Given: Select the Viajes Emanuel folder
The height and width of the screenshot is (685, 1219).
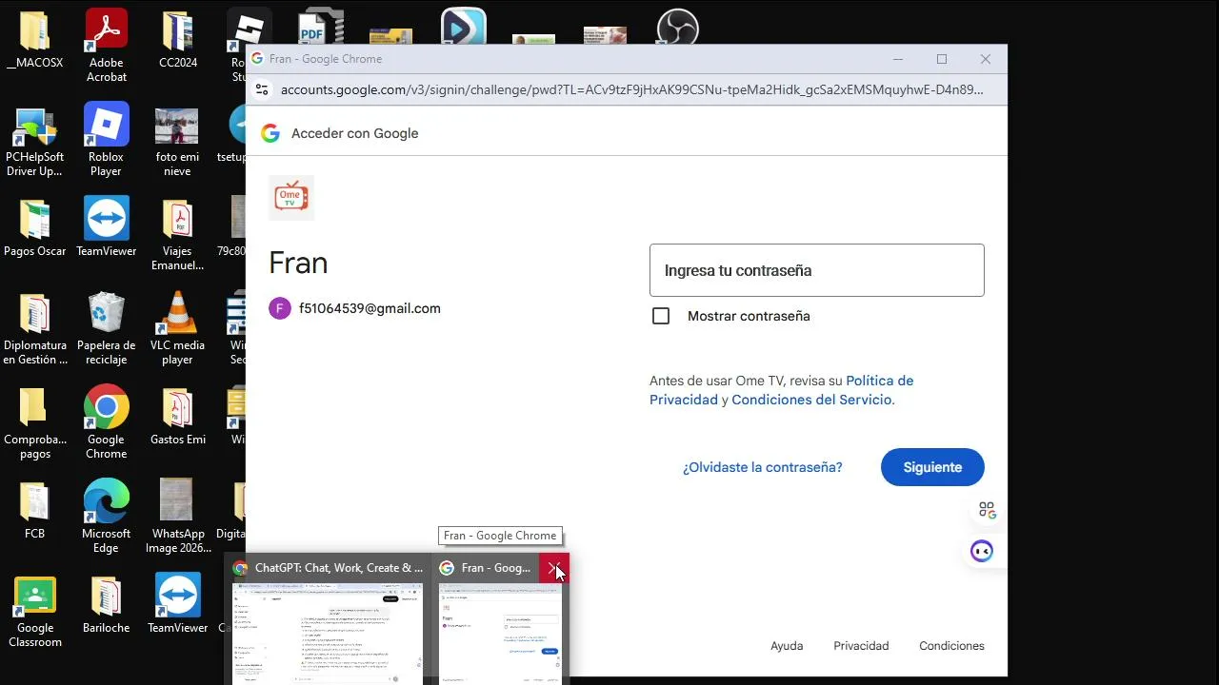Looking at the screenshot, I should pyautogui.click(x=177, y=235).
